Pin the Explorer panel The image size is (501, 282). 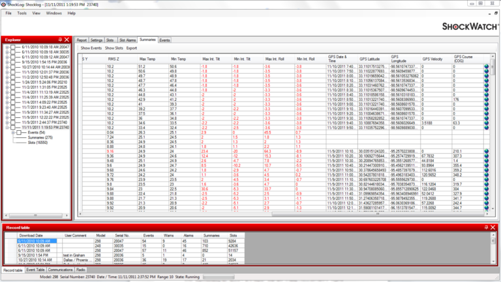pyautogui.click(x=61, y=40)
